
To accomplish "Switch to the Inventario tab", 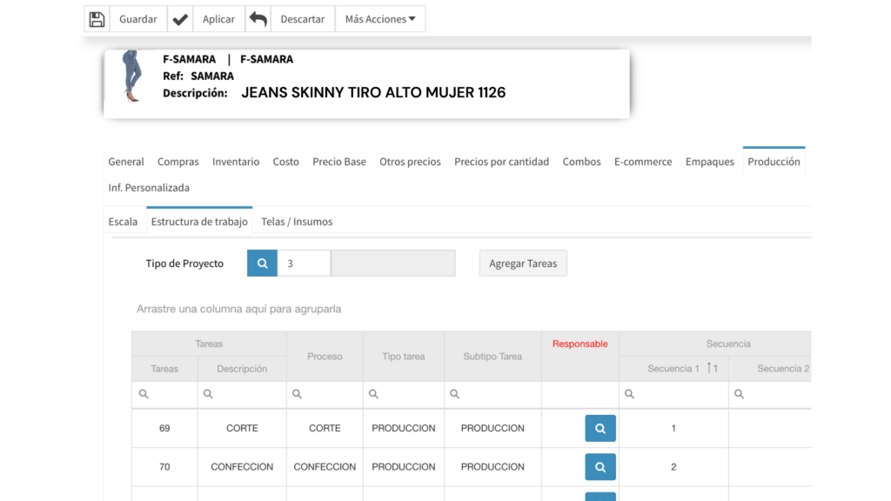I will 236,162.
